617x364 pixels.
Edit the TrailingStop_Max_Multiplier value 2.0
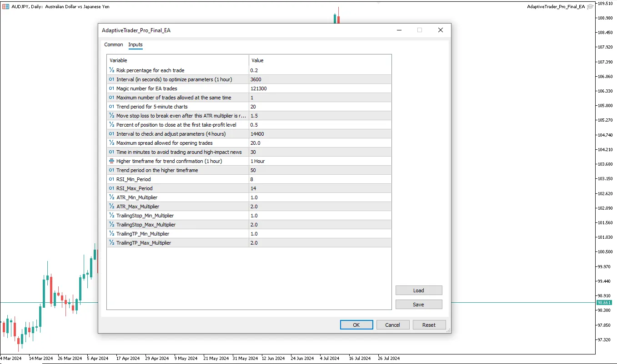click(x=320, y=225)
